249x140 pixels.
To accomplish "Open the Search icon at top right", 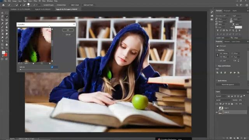I will coord(237,5).
